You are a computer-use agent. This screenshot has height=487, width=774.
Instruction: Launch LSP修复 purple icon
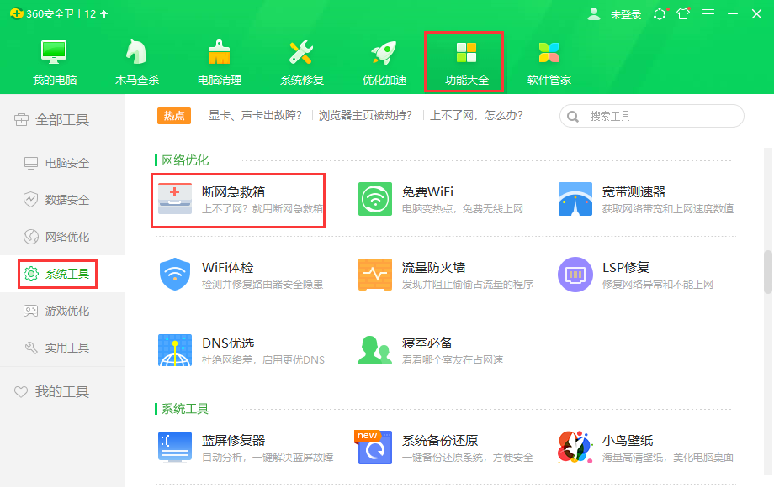[x=575, y=275]
